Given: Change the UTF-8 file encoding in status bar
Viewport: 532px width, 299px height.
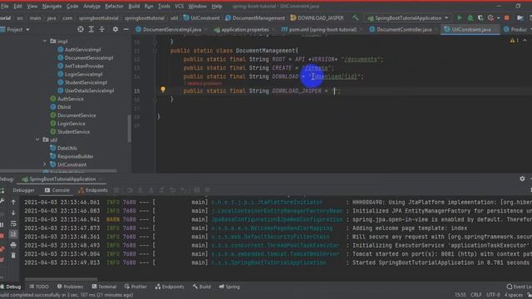Looking at the screenshot, I should tap(493, 295).
